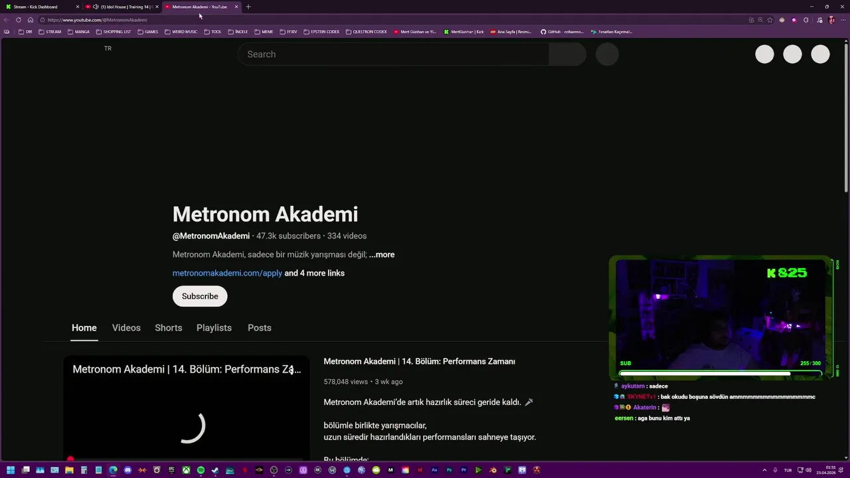Open Adobe Premiere Pro from the taskbar
The height and width of the screenshot is (478, 850).
[464, 470]
